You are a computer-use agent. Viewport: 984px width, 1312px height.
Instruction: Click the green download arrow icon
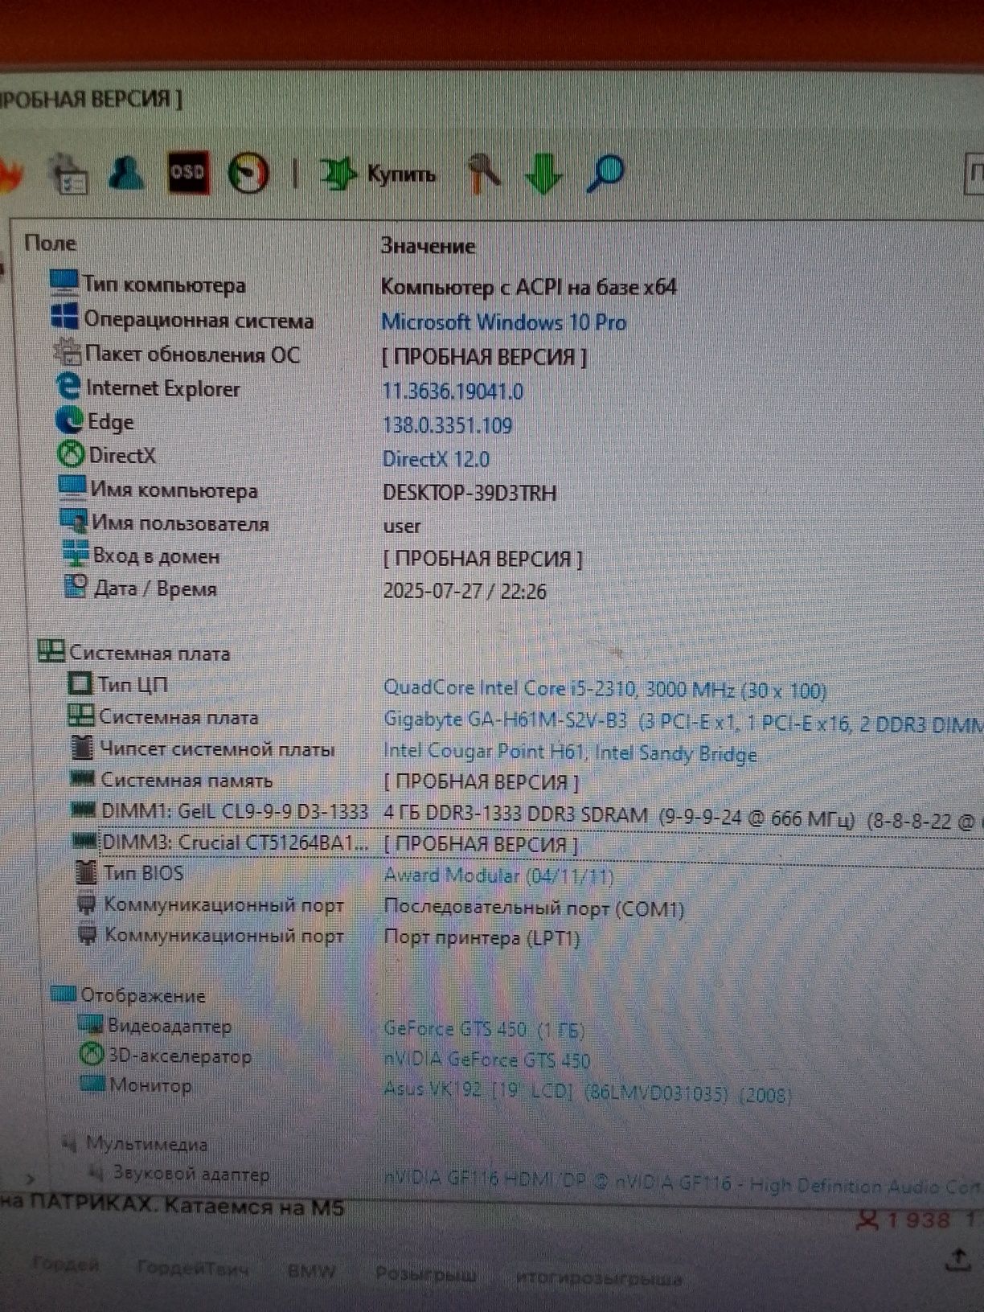pyautogui.click(x=543, y=174)
